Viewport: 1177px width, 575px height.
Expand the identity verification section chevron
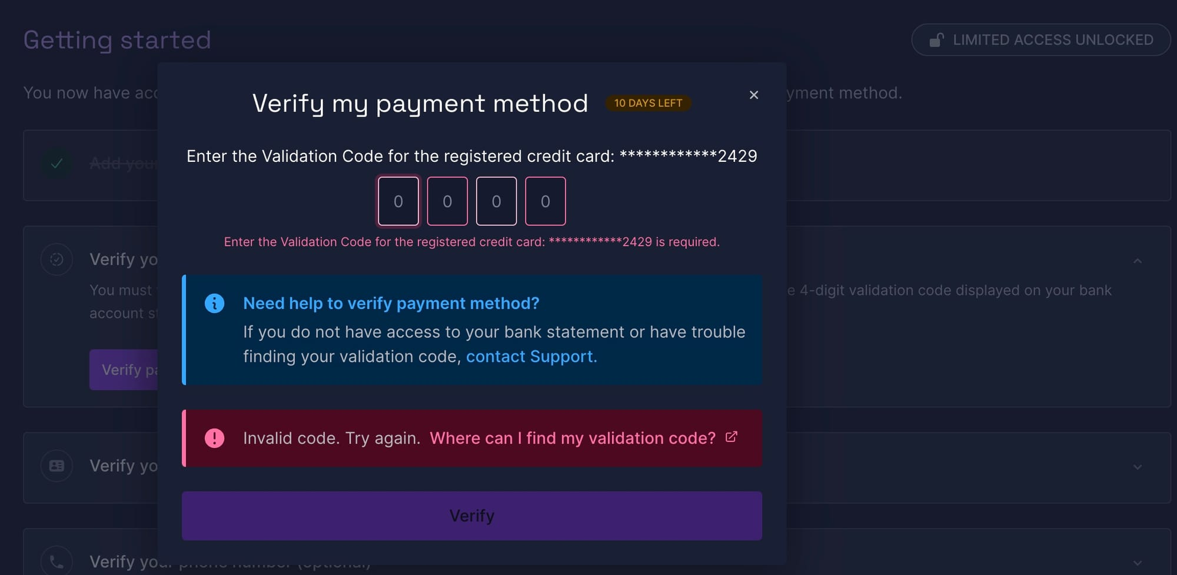click(x=1138, y=467)
